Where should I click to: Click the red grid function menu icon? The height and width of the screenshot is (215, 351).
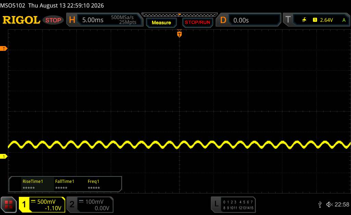pos(9,204)
